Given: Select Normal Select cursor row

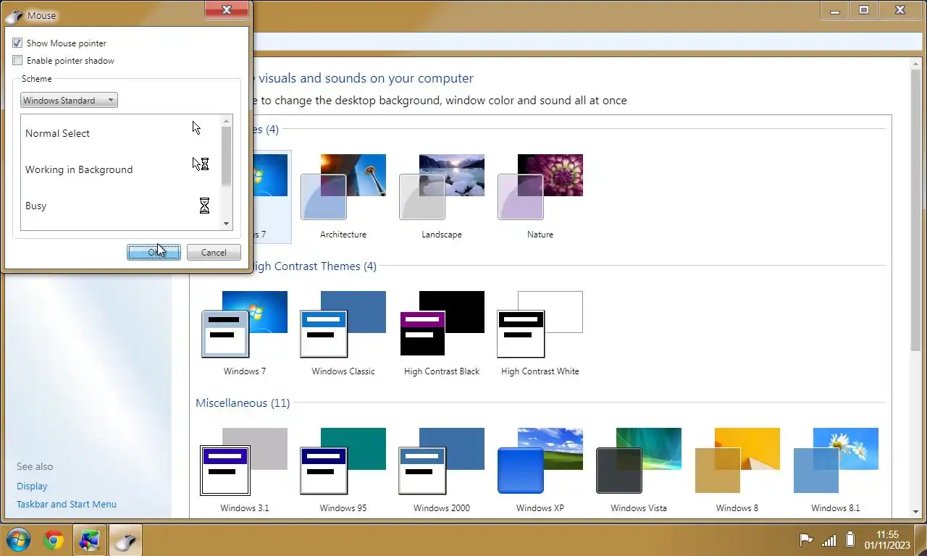Looking at the screenshot, I should click(x=120, y=133).
